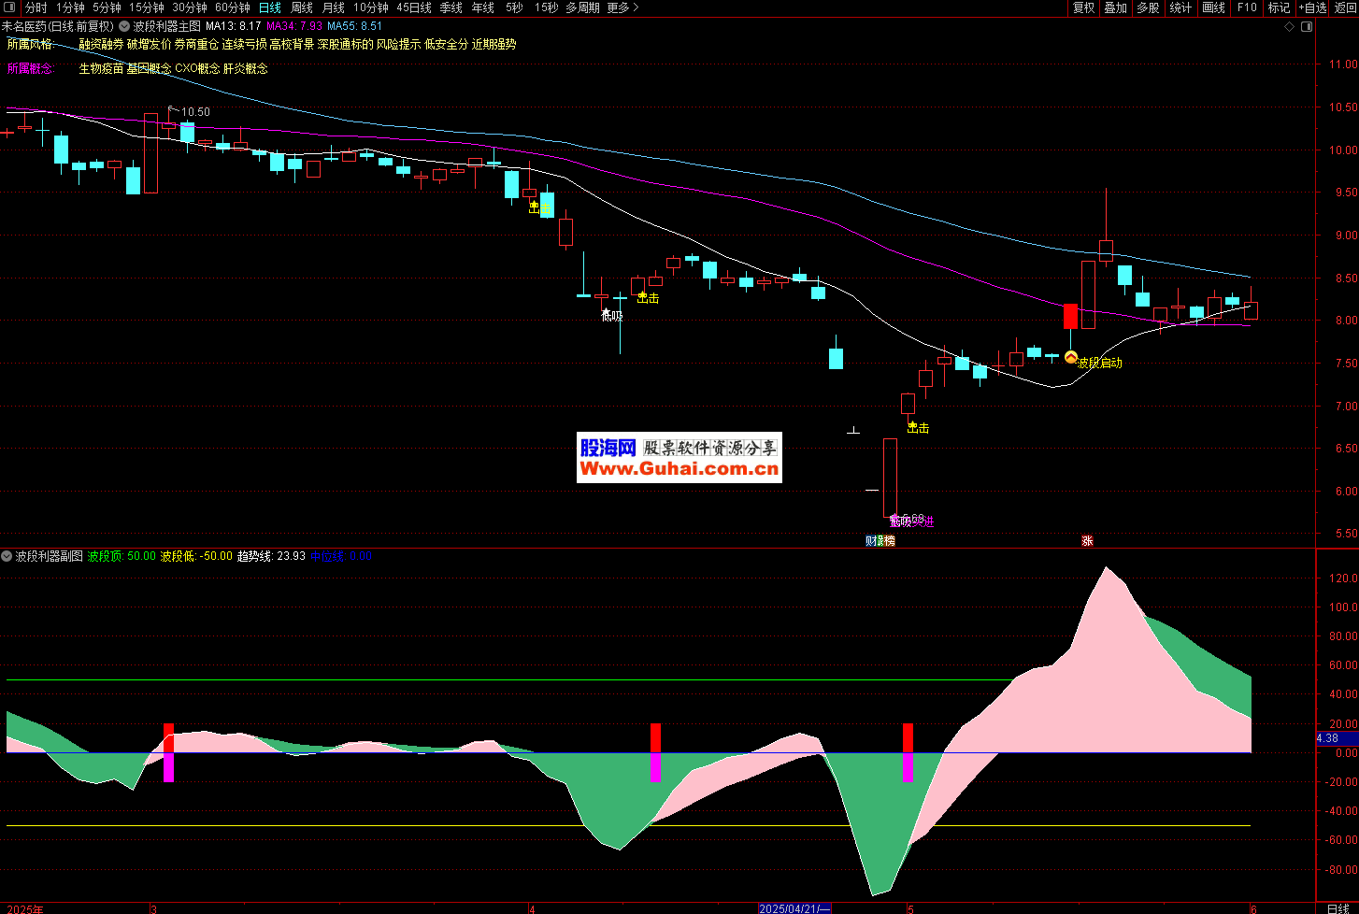The width and height of the screenshot is (1359, 914).
Task: Open the 统计 statistics button
Action: click(x=1180, y=7)
